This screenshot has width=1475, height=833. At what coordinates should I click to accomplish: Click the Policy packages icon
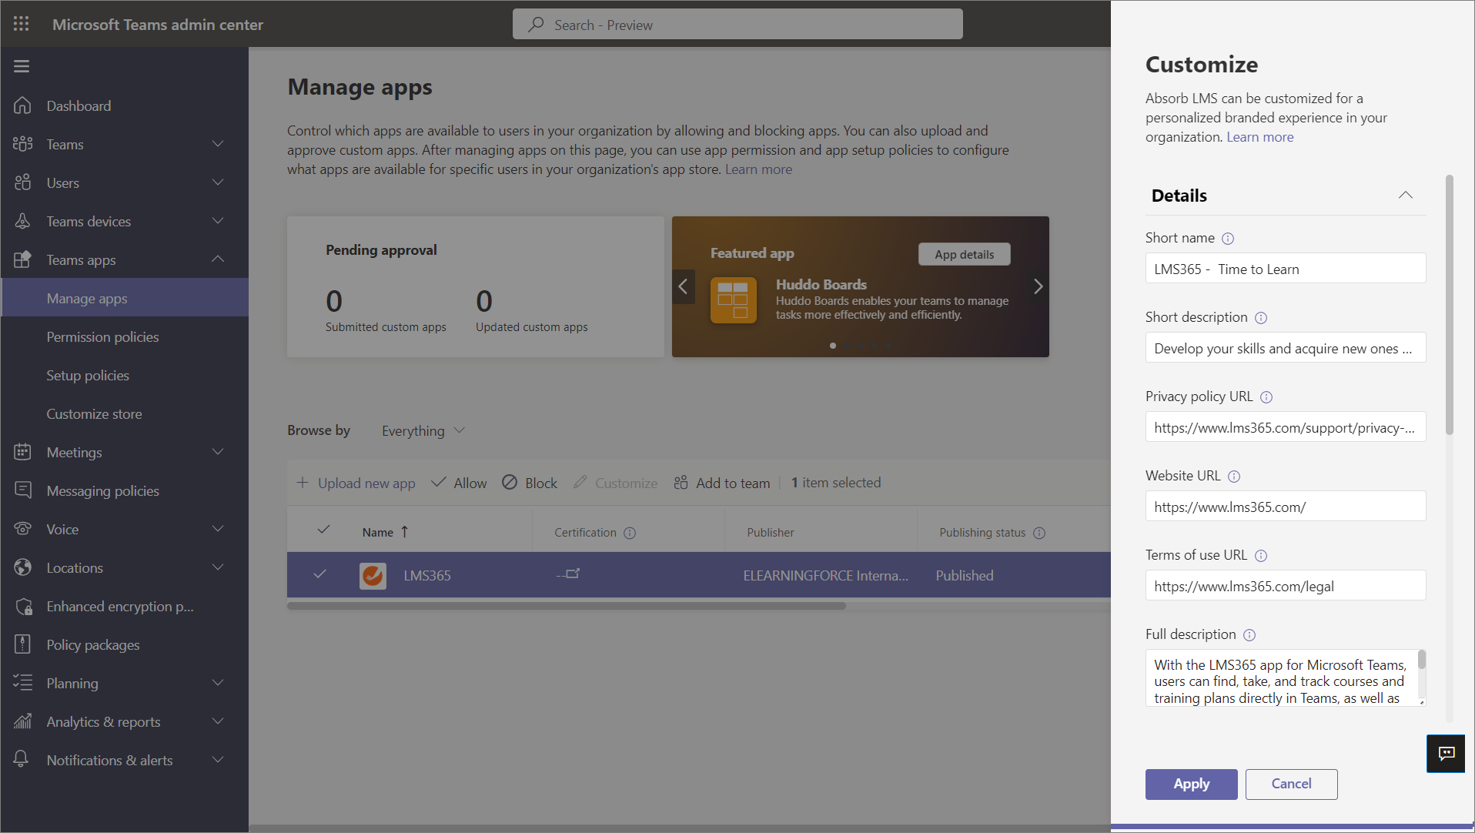click(22, 644)
